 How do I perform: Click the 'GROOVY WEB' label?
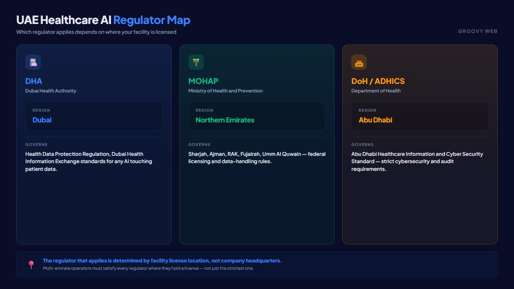point(478,31)
